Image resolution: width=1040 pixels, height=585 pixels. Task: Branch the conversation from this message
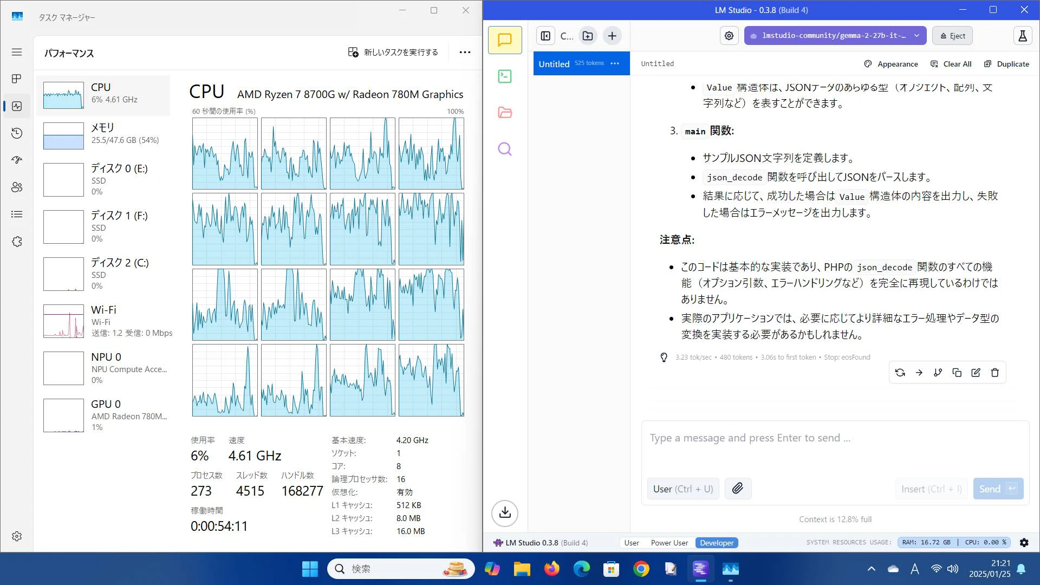tap(938, 373)
